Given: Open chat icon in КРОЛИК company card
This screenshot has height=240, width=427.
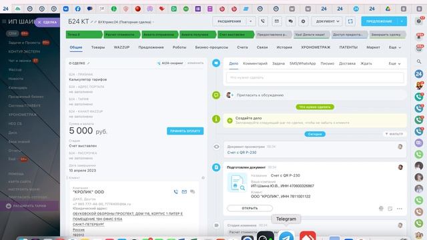Looking at the screenshot, I should 193,192.
